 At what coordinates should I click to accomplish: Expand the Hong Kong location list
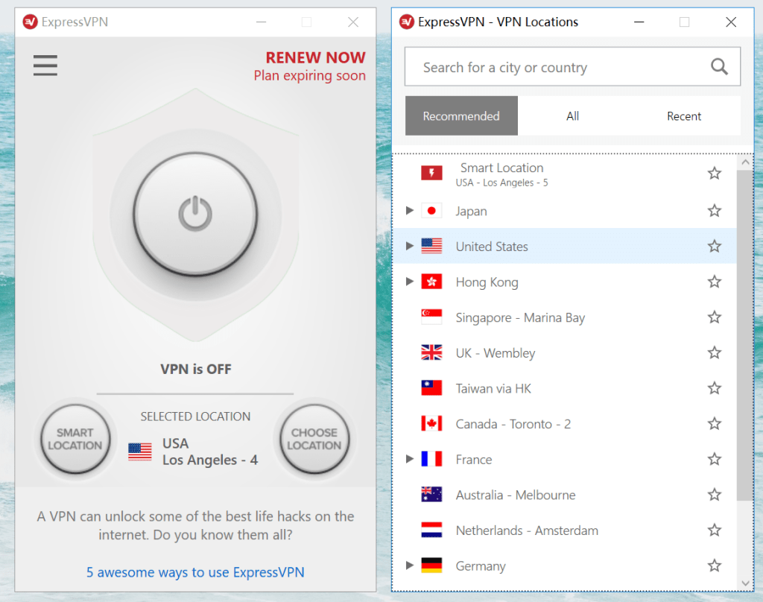click(410, 282)
